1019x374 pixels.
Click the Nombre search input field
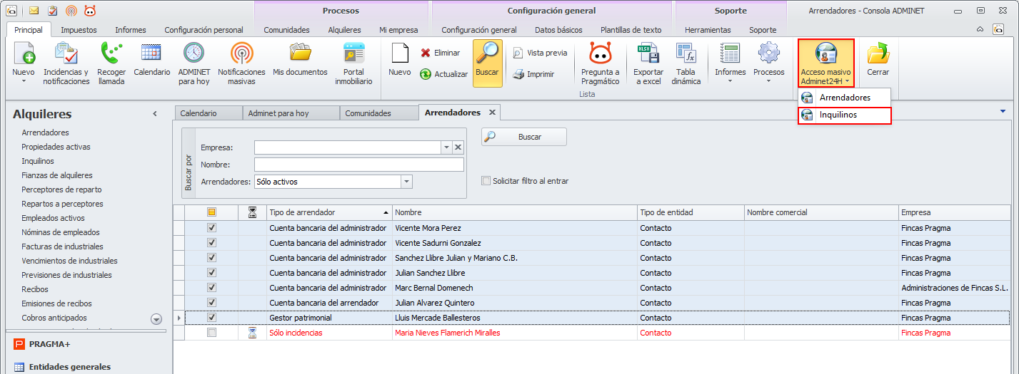coord(358,165)
